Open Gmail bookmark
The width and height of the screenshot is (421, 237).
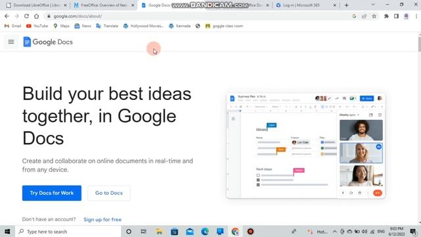tap(13, 26)
